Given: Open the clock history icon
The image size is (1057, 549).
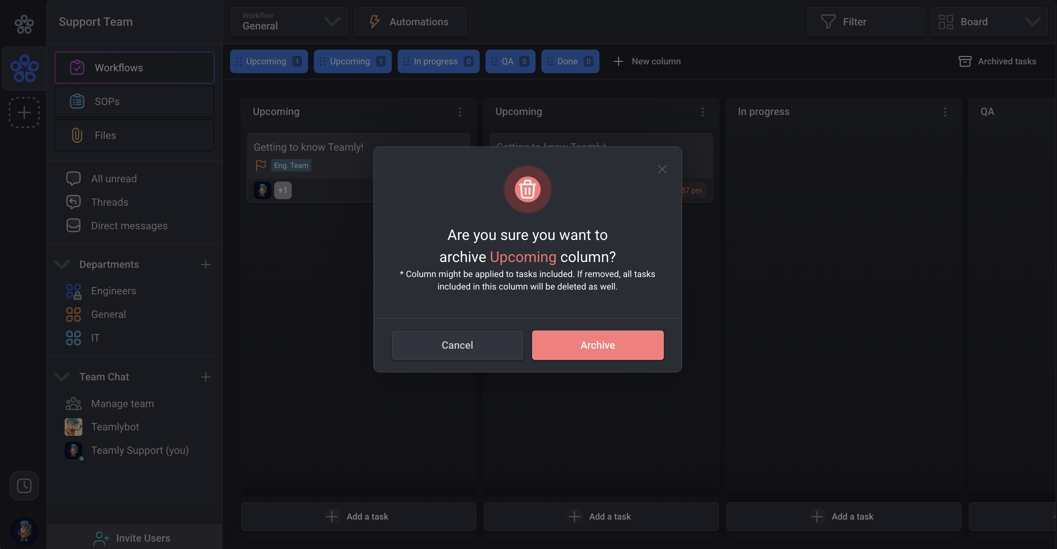Looking at the screenshot, I should [x=24, y=486].
